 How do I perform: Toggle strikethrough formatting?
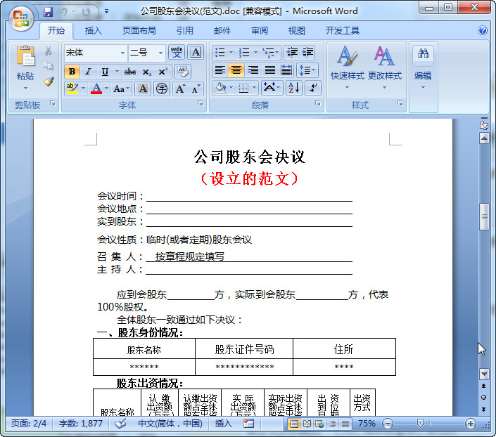pyautogui.click(x=130, y=72)
